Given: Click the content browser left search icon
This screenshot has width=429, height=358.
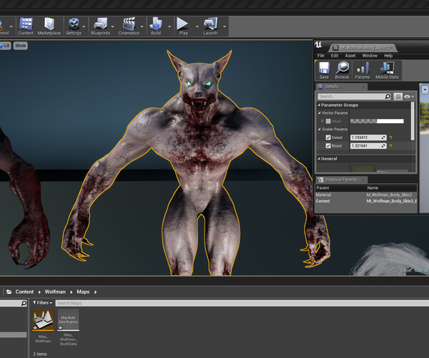Looking at the screenshot, I should pos(24,303).
